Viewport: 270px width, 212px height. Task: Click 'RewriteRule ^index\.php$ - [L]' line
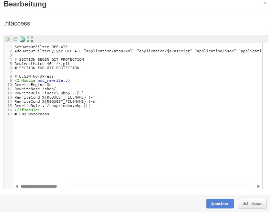49,93
